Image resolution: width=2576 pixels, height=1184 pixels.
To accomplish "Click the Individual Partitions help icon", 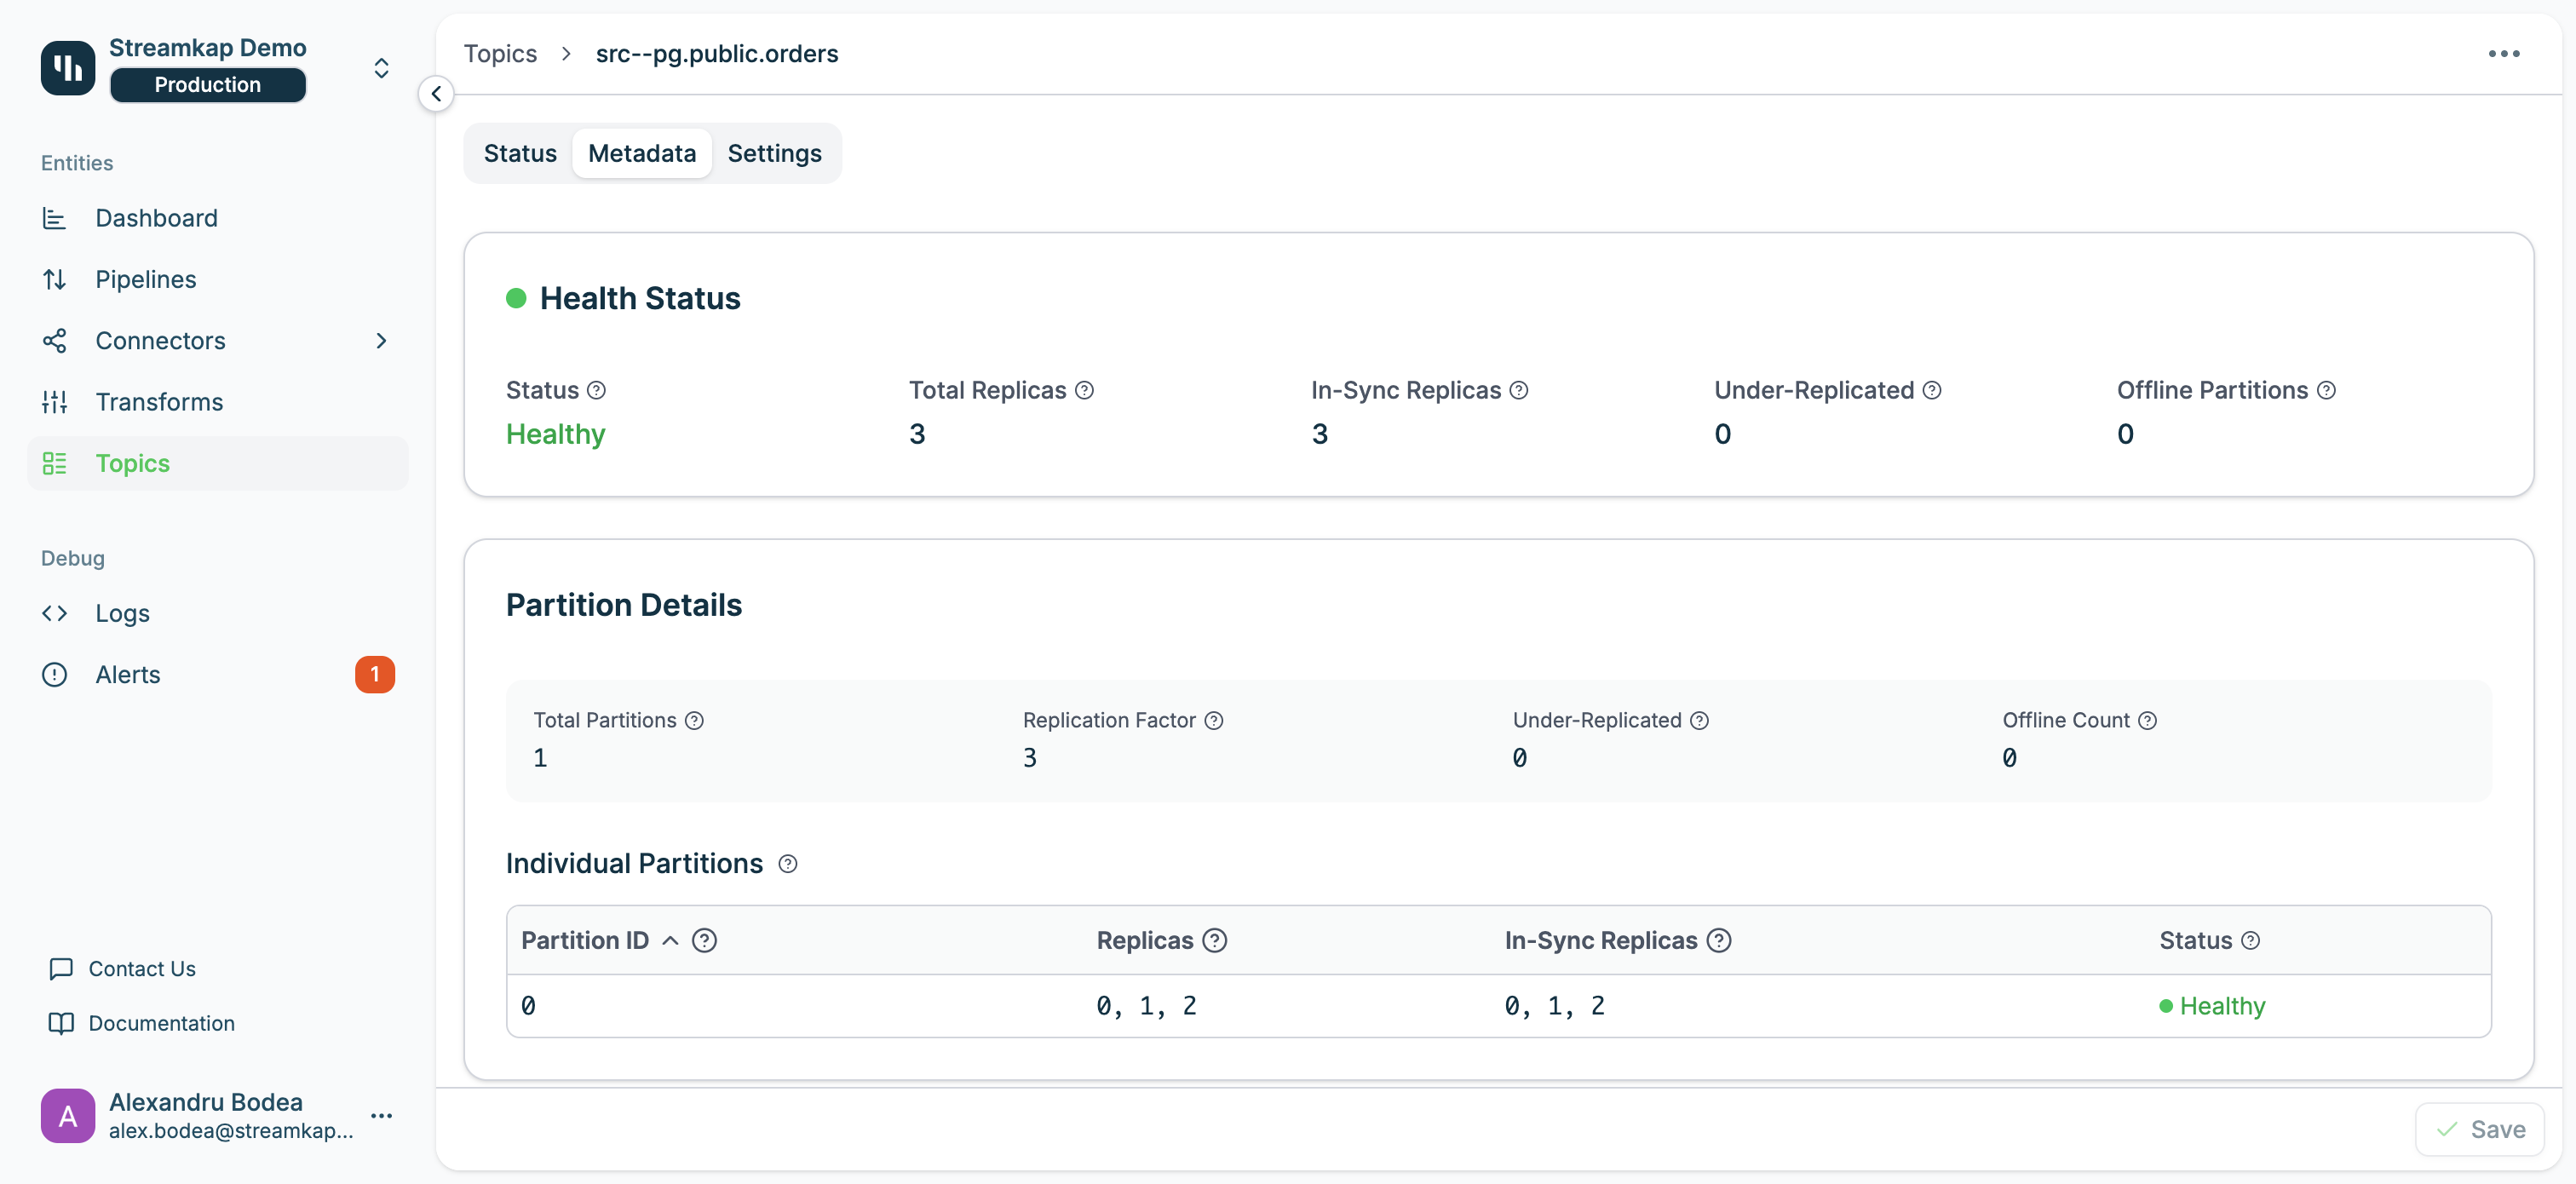I will [788, 864].
